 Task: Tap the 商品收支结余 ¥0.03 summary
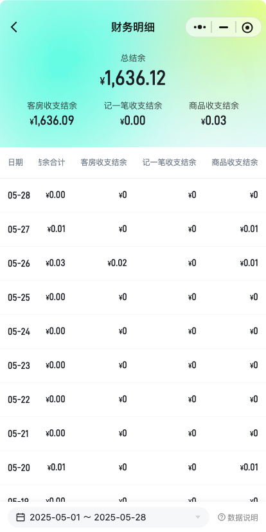[214, 113]
